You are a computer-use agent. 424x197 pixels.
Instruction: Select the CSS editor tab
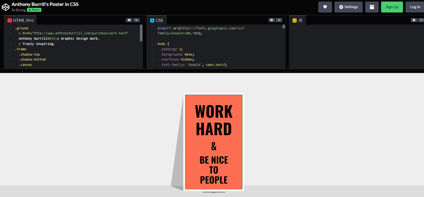157,20
